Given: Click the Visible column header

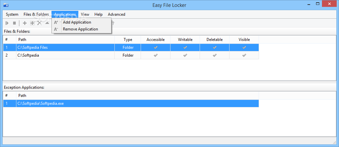Looking at the screenshot, I should [244, 40].
